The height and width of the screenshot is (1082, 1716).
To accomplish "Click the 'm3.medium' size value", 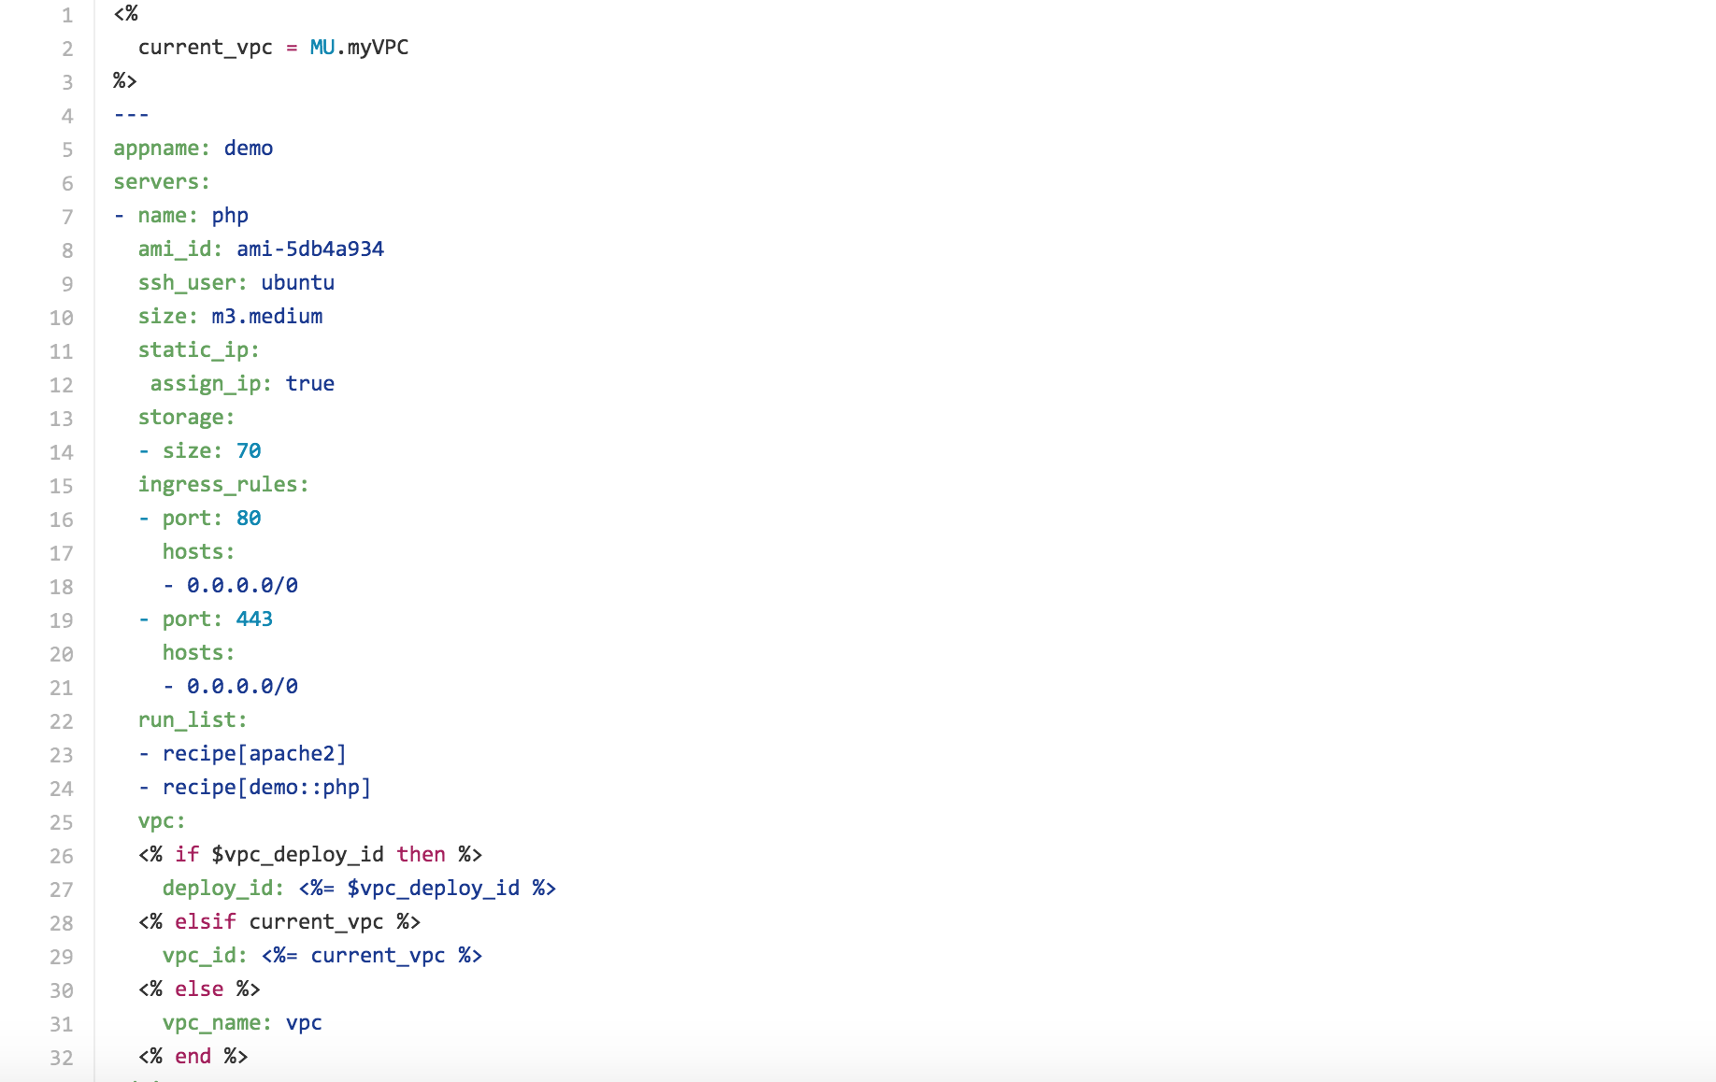I will coord(267,317).
